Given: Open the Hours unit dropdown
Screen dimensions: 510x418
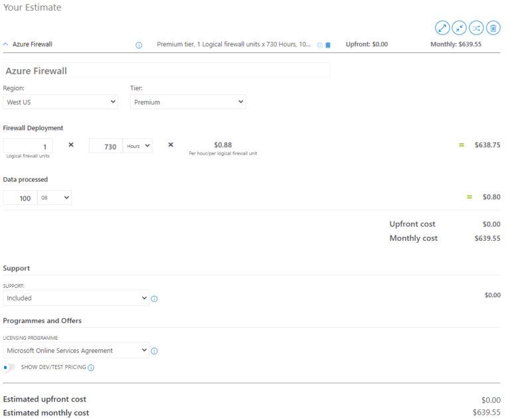Looking at the screenshot, I should click(x=137, y=146).
